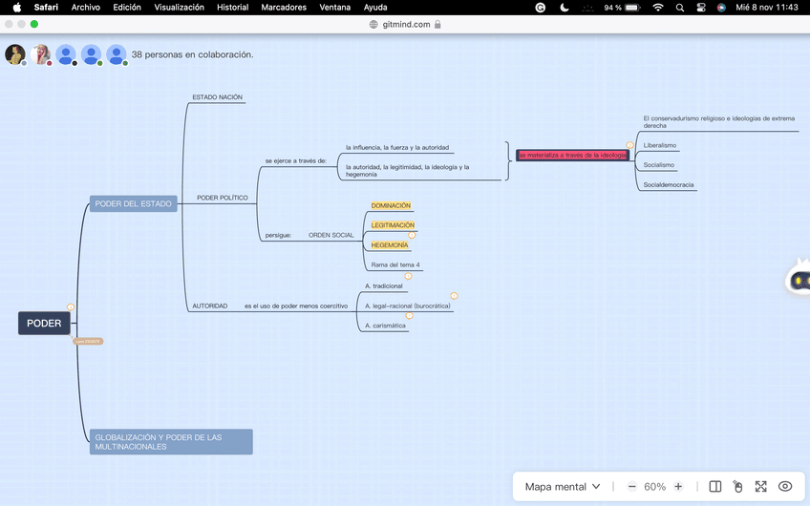This screenshot has width=810, height=506.
Task: Click the 60% zoom level value
Action: tap(654, 487)
